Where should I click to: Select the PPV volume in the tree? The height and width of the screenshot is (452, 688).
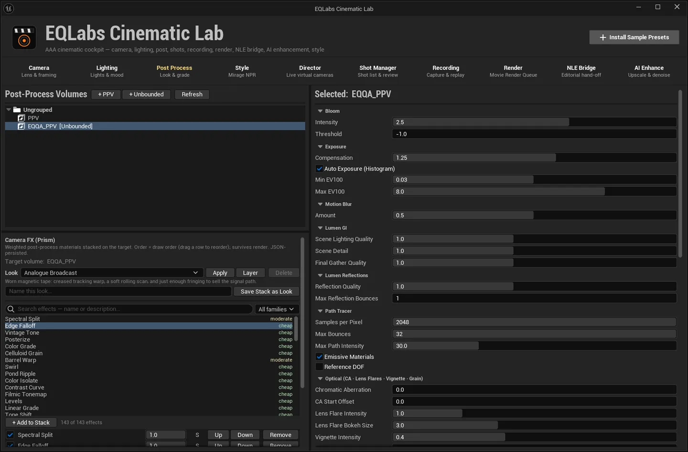click(155, 118)
